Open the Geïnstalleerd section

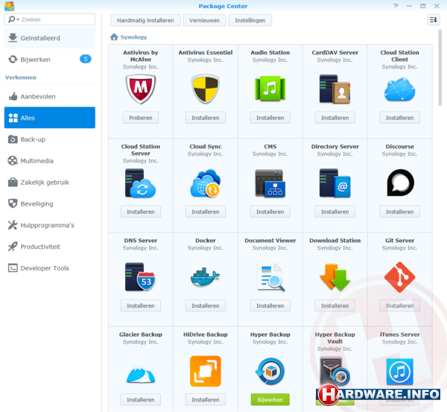[50, 38]
